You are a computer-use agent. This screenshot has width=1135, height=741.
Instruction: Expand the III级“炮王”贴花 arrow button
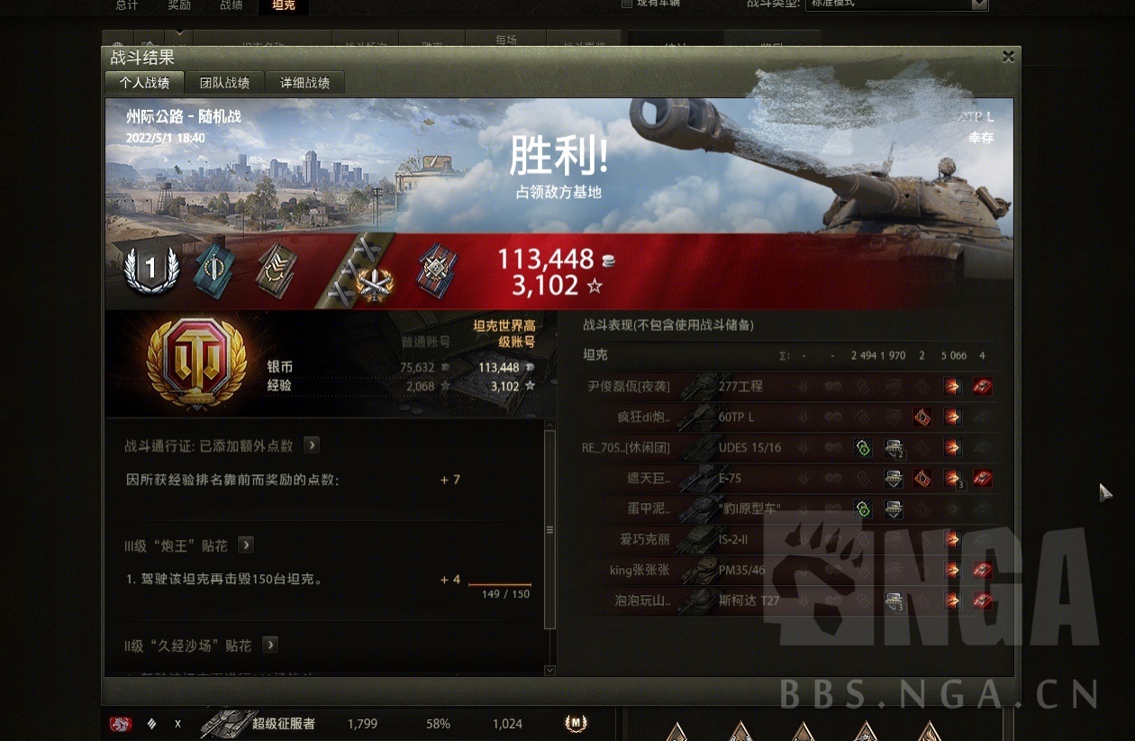[x=246, y=545]
